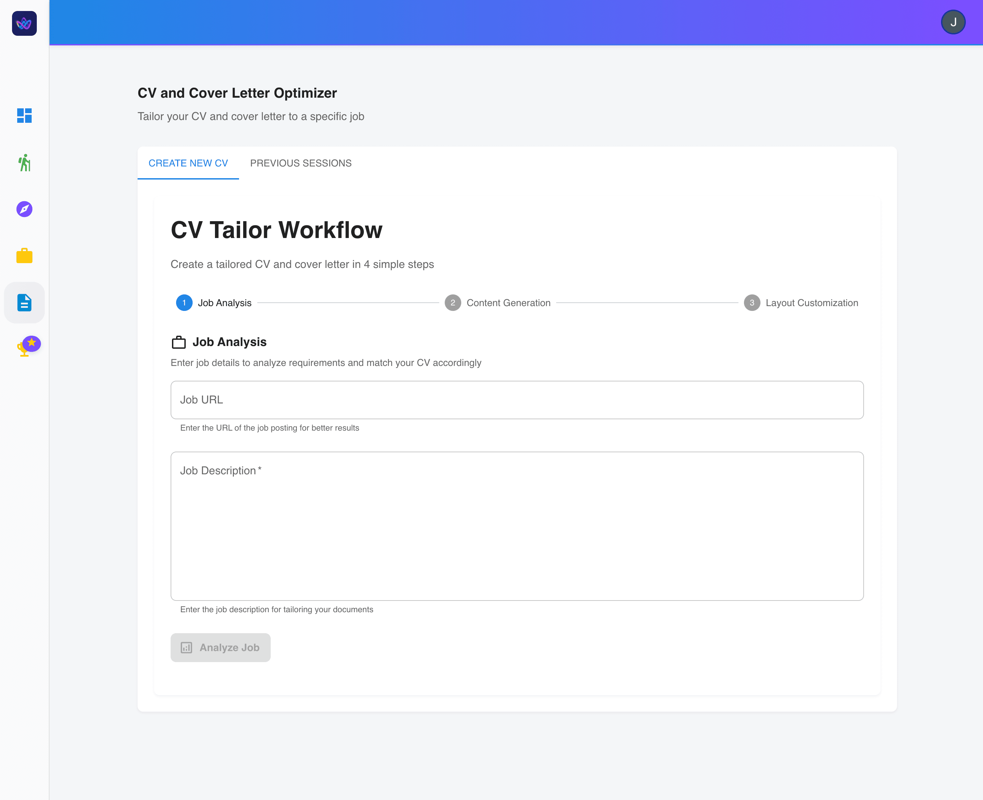The height and width of the screenshot is (800, 983).
Task: Click the briefcase icon beside Job Analysis heading
Action: [x=179, y=342]
